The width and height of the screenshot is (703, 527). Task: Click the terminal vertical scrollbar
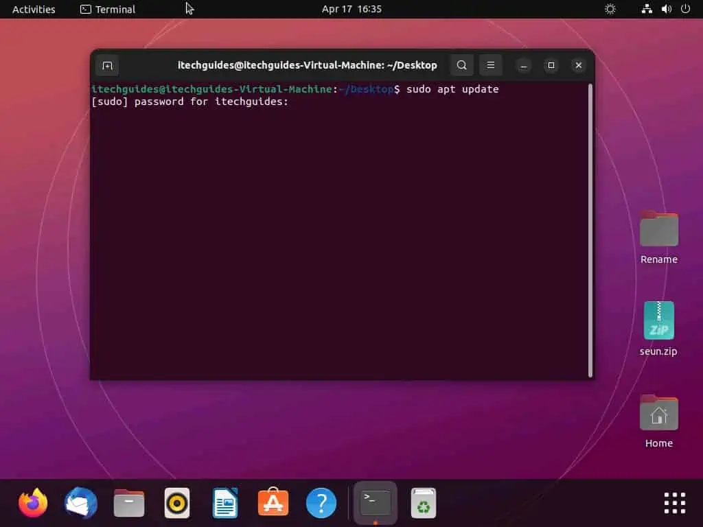pos(590,230)
